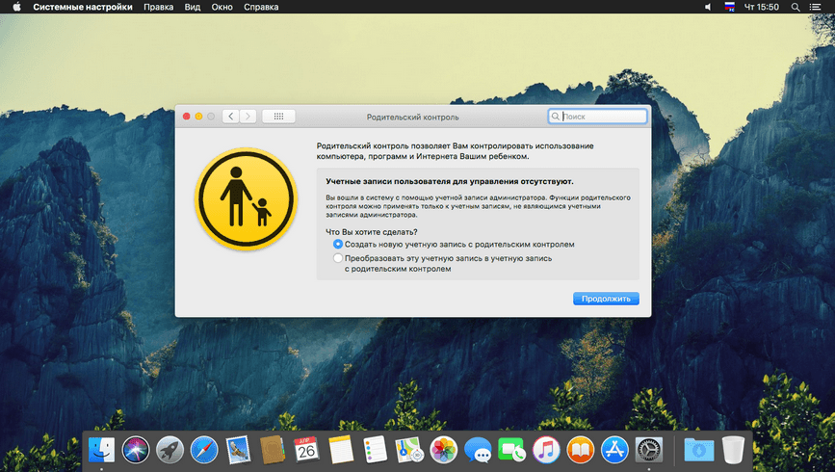This screenshot has height=472, width=835.
Task: Go forward with the right chevron button
Action: (x=248, y=117)
